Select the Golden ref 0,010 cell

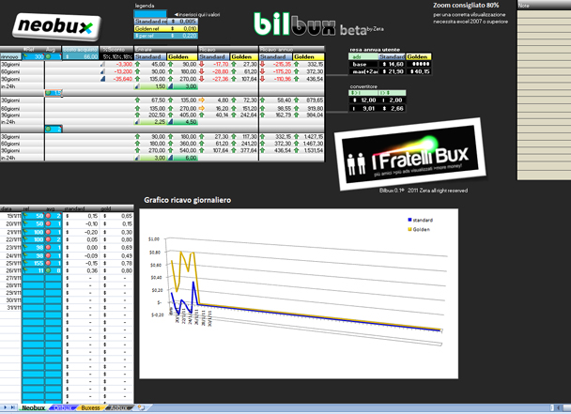[x=166, y=29]
